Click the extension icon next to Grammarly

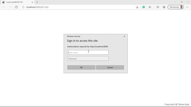[x=150, y=7]
